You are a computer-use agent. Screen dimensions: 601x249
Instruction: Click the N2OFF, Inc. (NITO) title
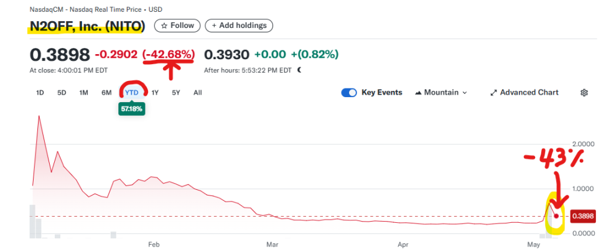pyautogui.click(x=87, y=26)
